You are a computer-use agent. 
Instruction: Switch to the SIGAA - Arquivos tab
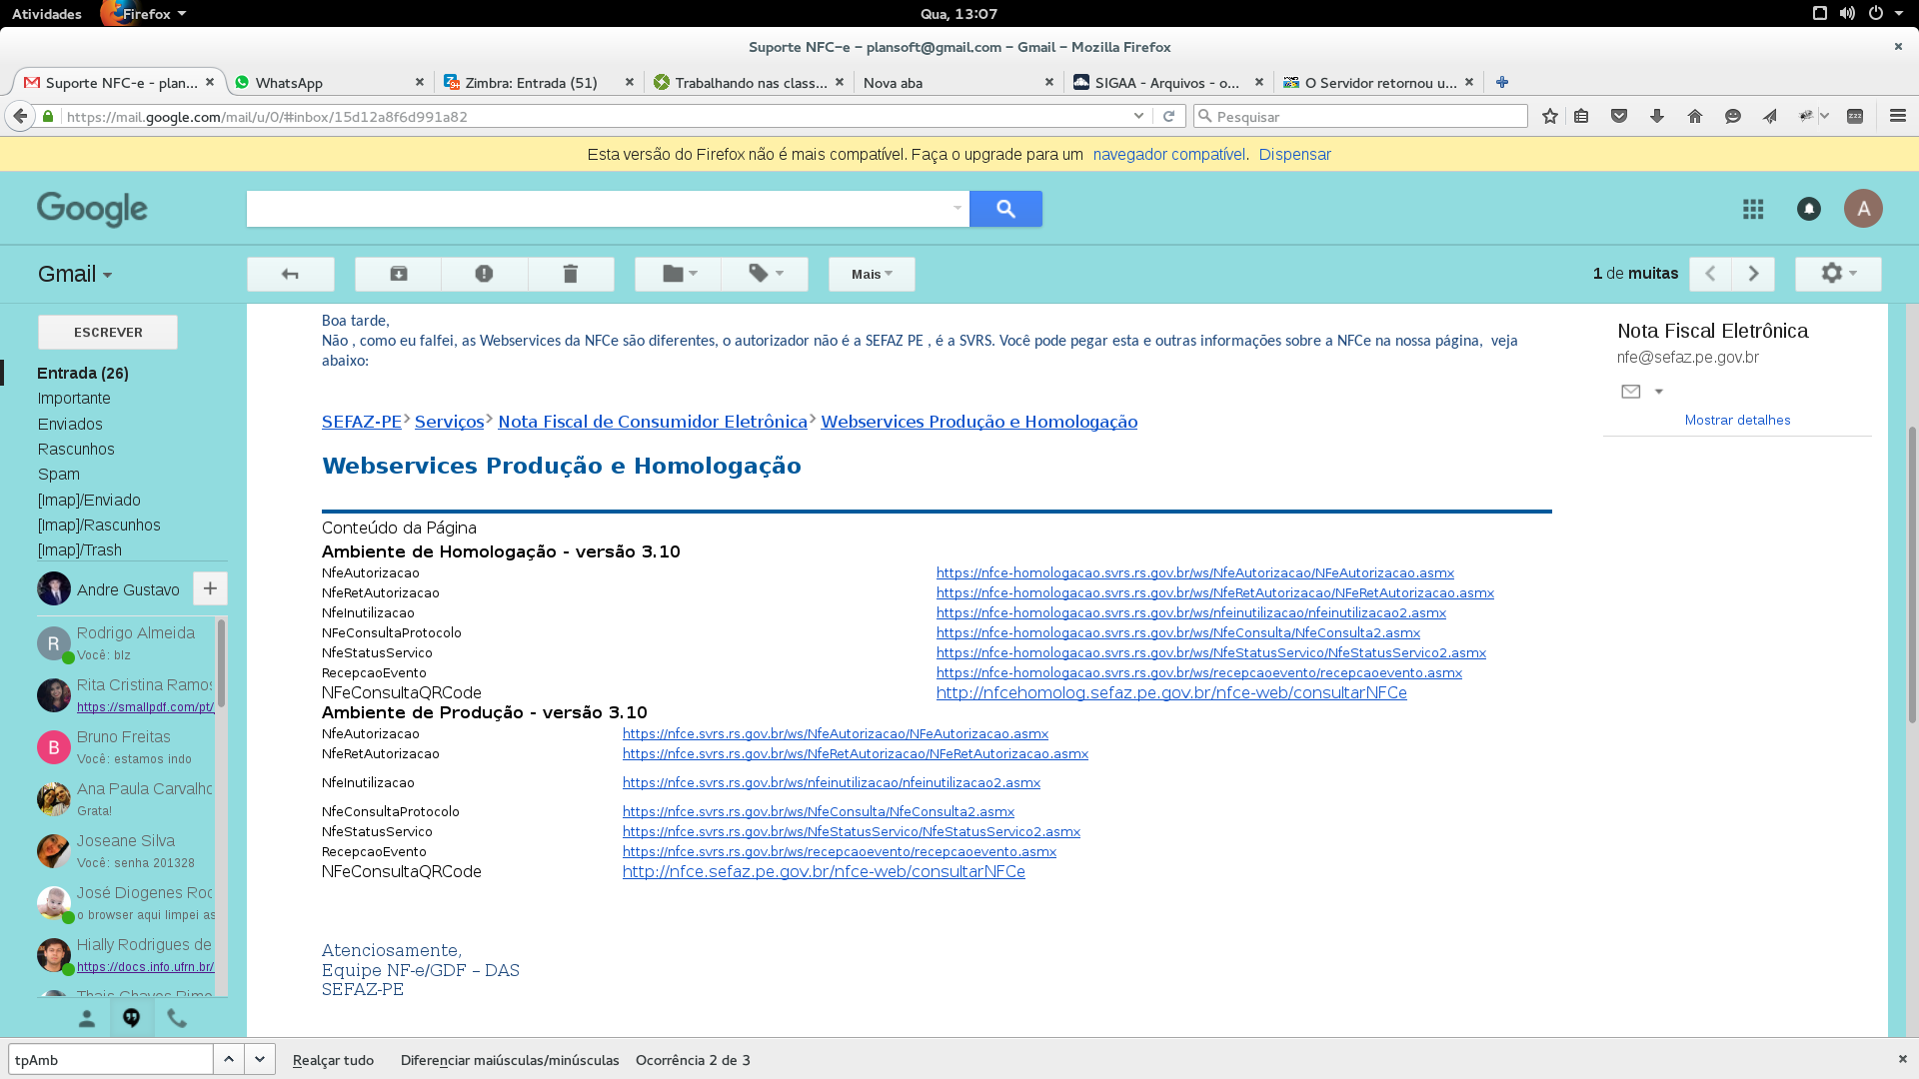click(x=1168, y=82)
